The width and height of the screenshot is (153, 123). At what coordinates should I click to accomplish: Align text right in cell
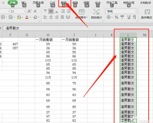[57, 17]
